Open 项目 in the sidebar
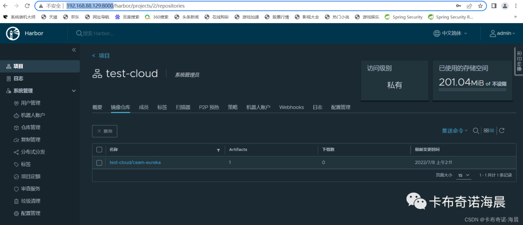The image size is (523, 225). coord(40,67)
